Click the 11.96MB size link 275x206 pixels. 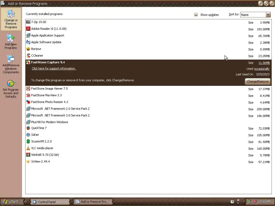(x=264, y=63)
